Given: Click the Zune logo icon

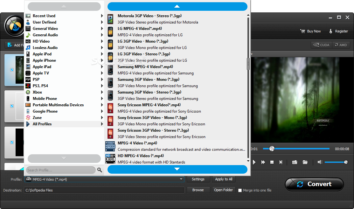Looking at the screenshot, I should 28,118.
